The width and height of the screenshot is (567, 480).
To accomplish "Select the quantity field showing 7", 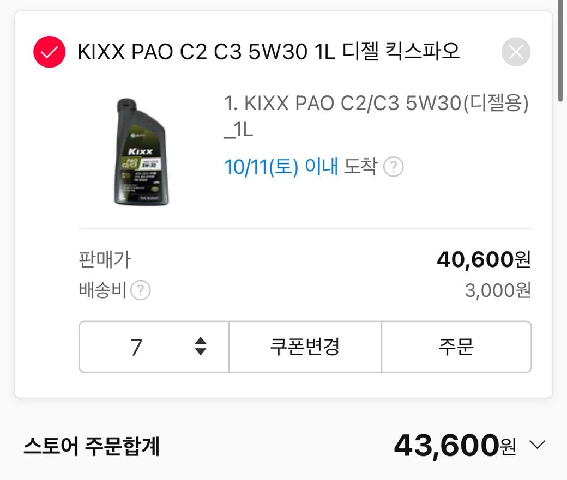I will (x=154, y=347).
